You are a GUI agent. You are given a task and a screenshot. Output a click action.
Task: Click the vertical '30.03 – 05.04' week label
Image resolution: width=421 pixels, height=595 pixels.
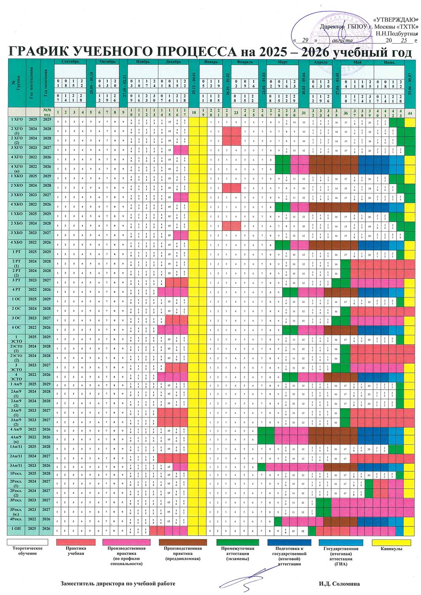[x=304, y=83]
